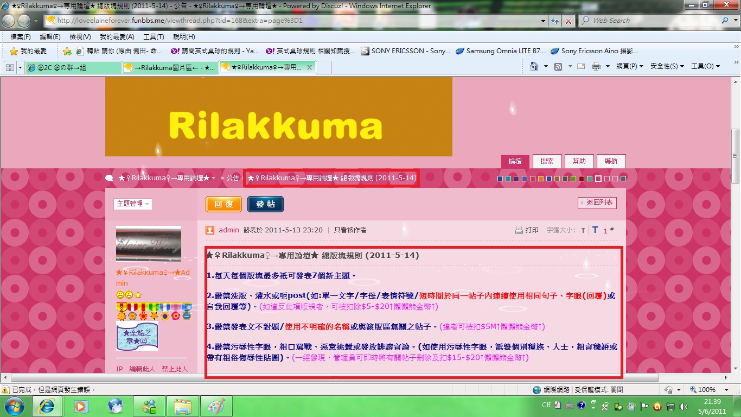Open the Paint palette icon on the taskbar
The width and height of the screenshot is (741, 417).
tap(216, 406)
